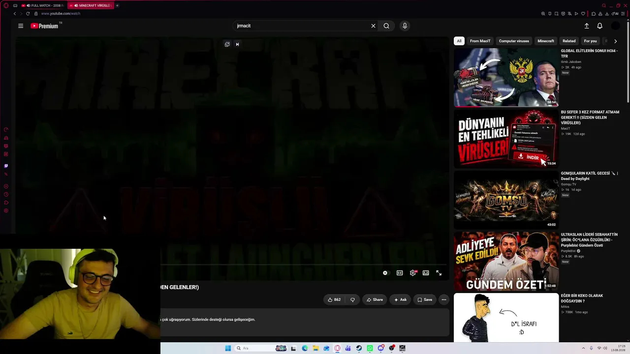Toggle the autoplay switch in the player

point(385,273)
